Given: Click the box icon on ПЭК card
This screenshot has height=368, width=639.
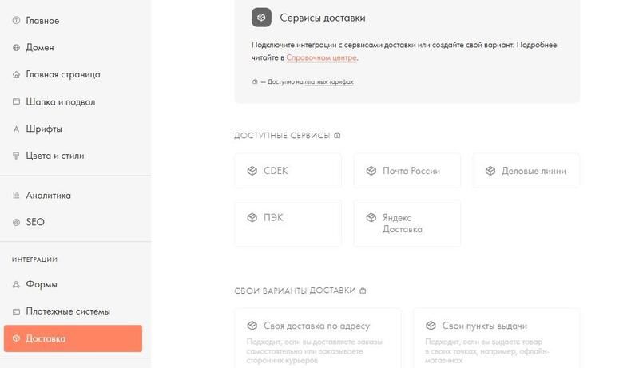Looking at the screenshot, I should (x=252, y=218).
